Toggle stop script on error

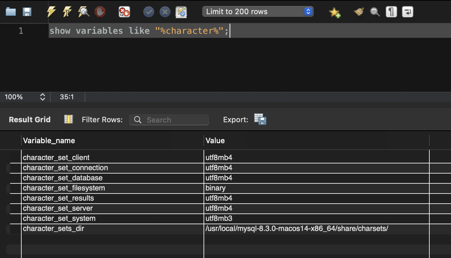pyautogui.click(x=124, y=11)
